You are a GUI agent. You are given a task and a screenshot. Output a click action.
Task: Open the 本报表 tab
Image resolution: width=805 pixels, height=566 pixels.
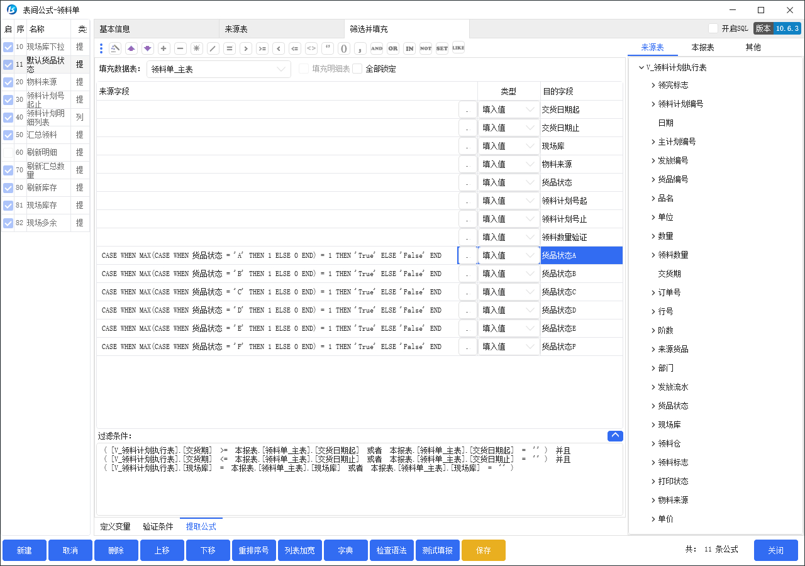coord(702,47)
